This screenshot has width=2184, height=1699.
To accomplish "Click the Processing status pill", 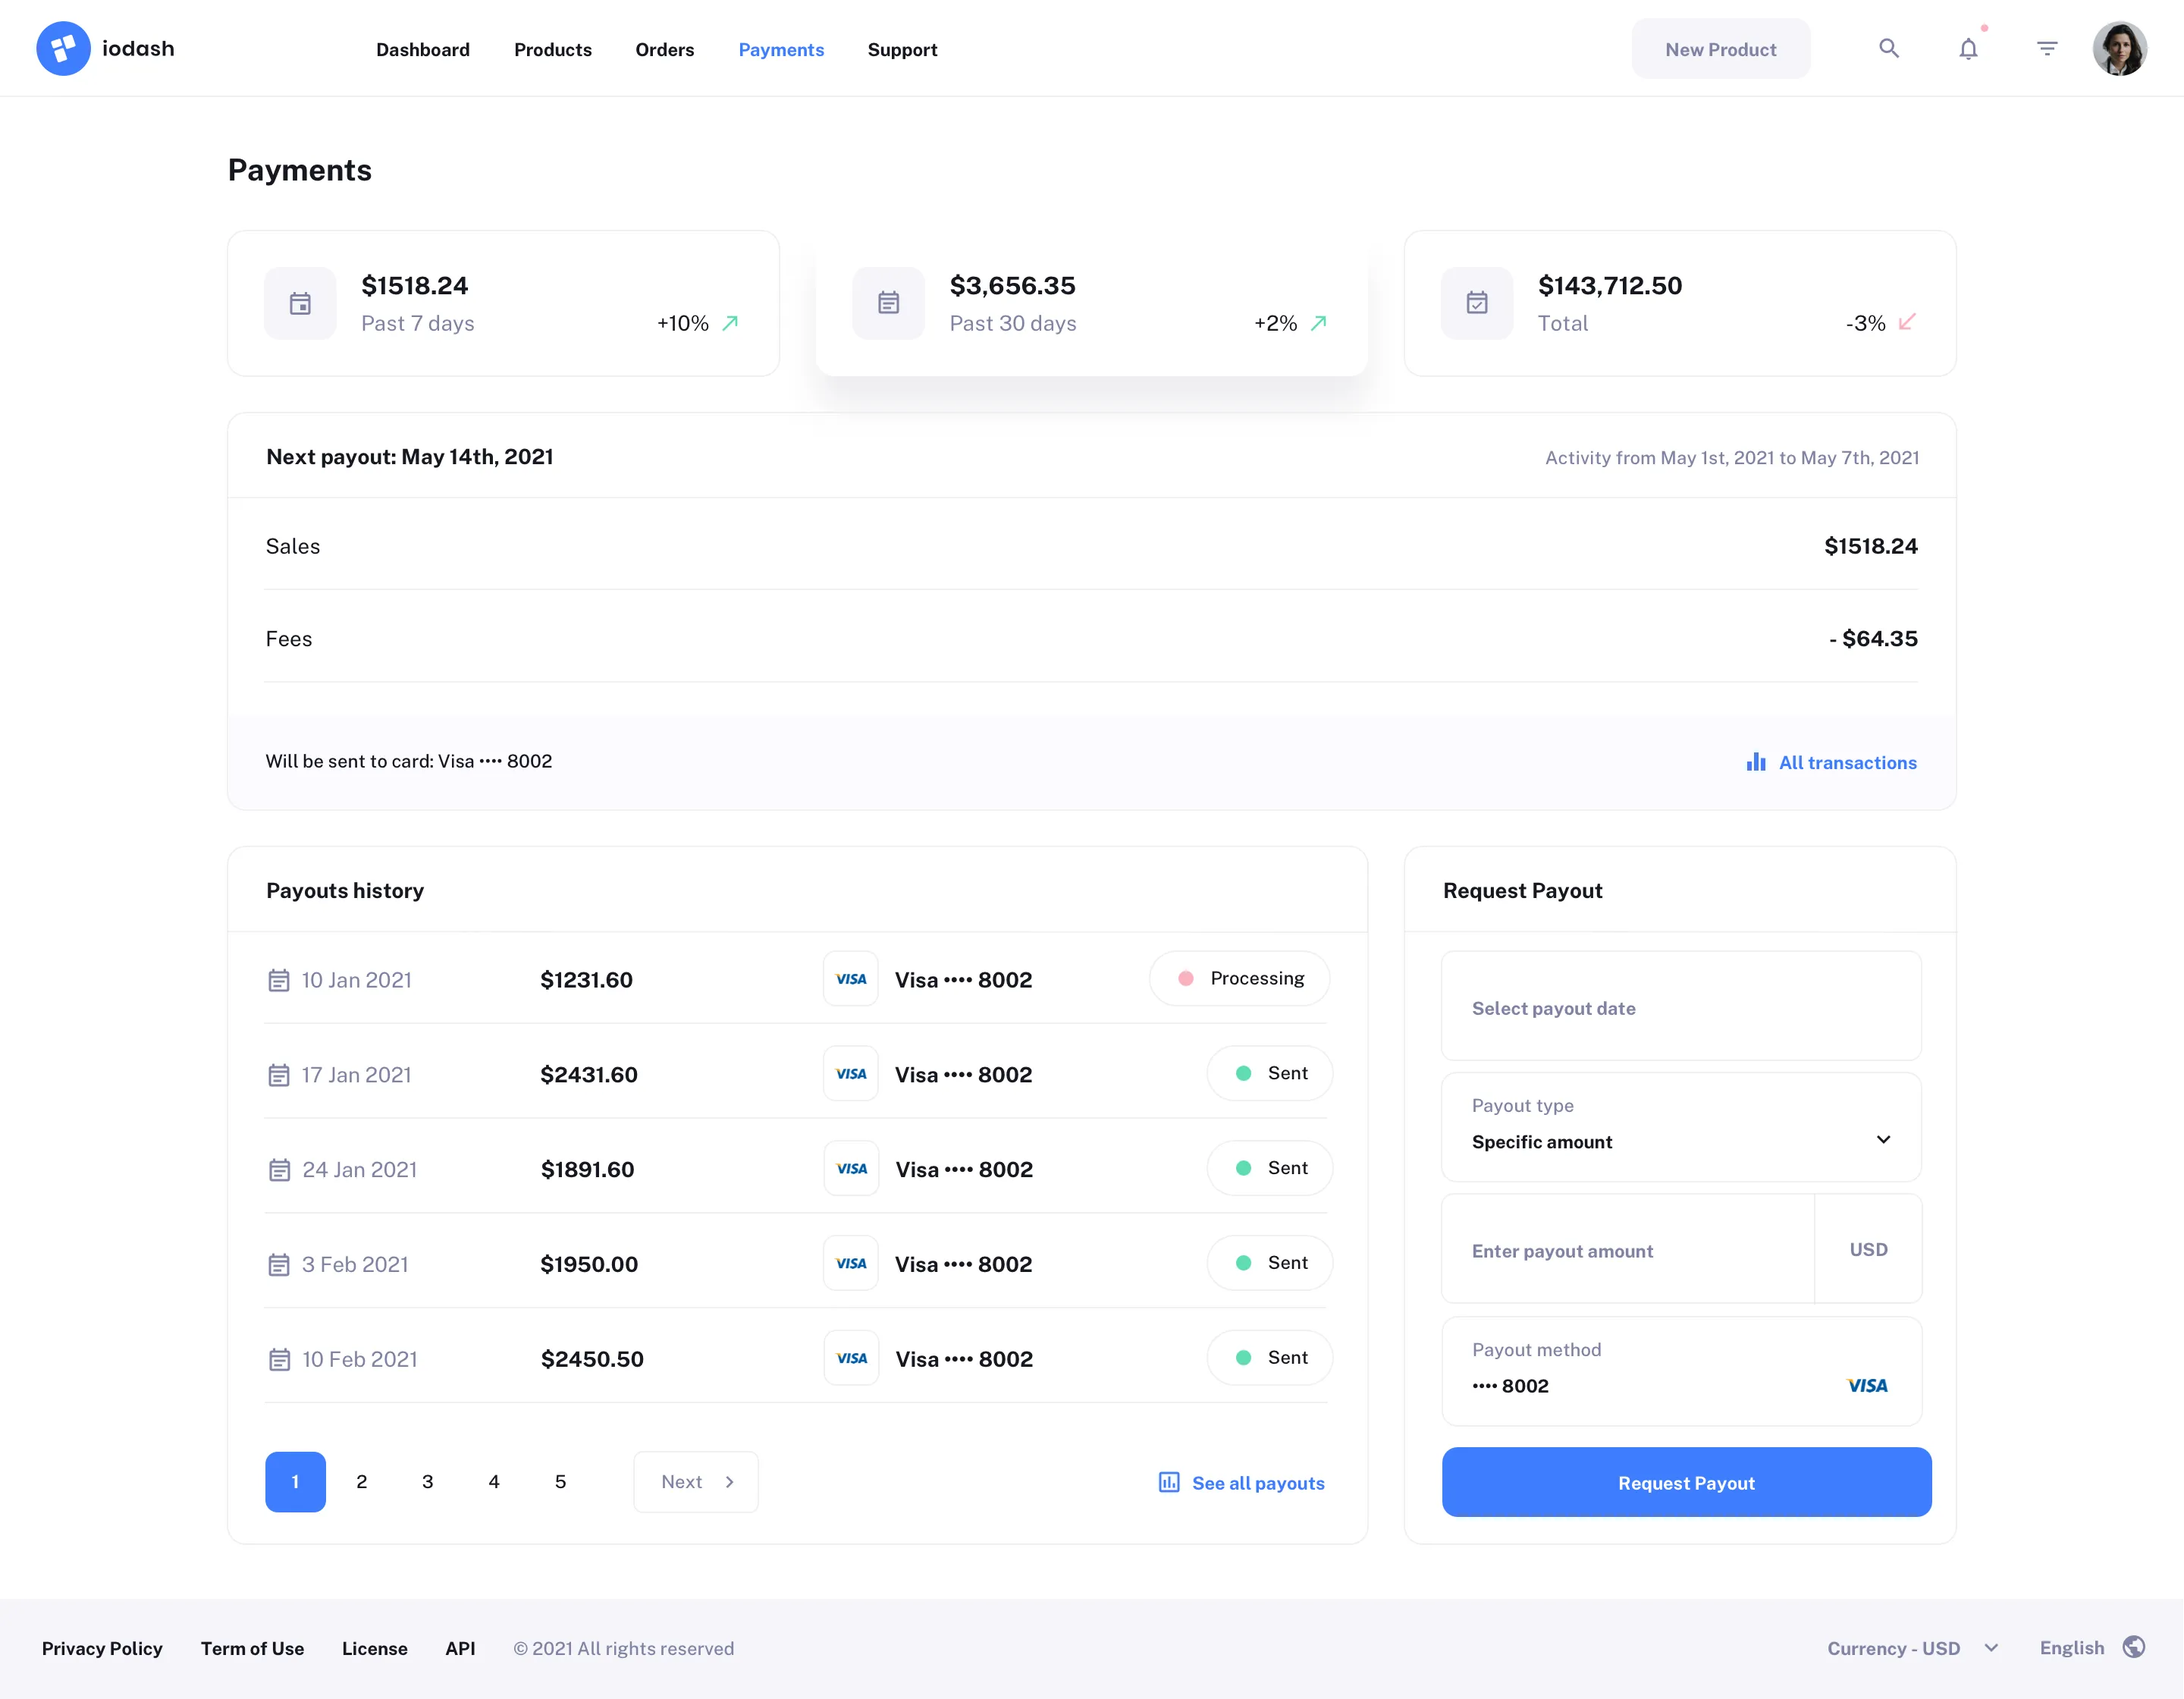I will [1240, 978].
